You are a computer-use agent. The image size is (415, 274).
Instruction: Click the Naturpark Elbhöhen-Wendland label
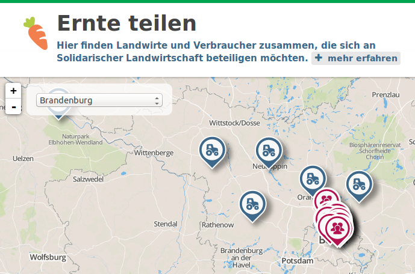point(75,139)
